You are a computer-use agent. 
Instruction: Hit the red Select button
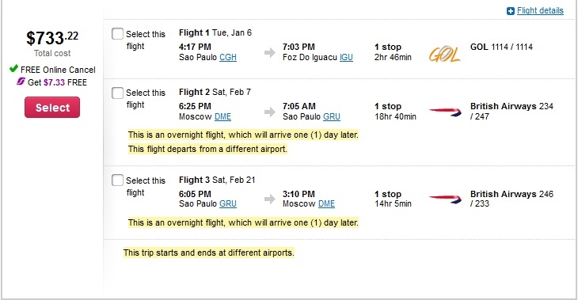(52, 107)
